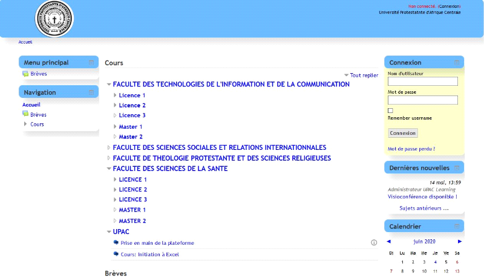
Task: Click the Mot de passe input field
Action: 422,100
